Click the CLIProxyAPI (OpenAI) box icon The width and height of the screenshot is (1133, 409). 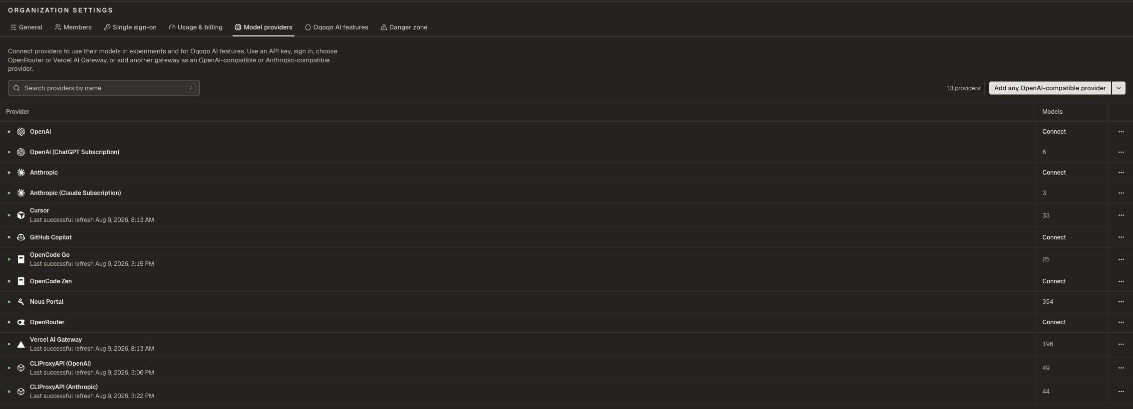[21, 368]
